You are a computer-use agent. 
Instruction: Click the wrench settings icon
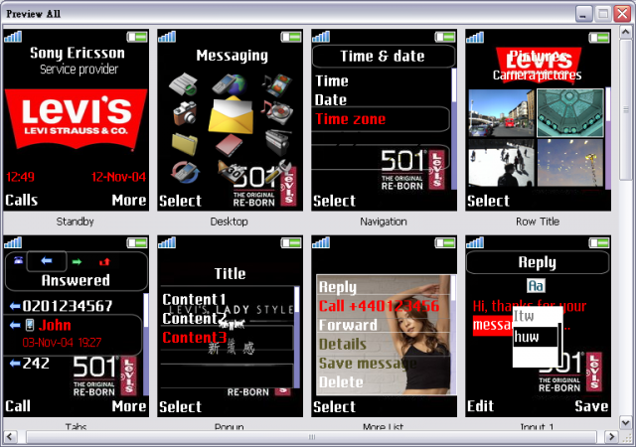[278, 171]
